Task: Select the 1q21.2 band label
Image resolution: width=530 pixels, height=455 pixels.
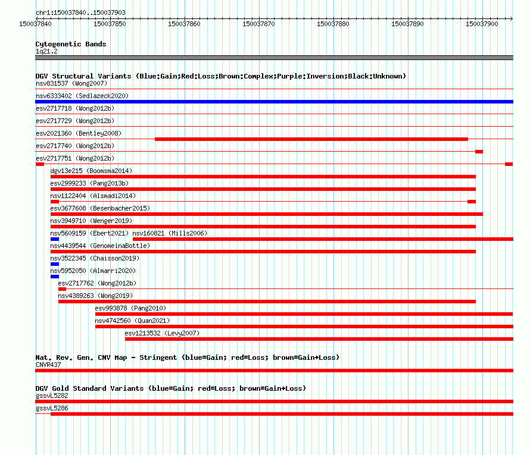Action: click(46, 51)
